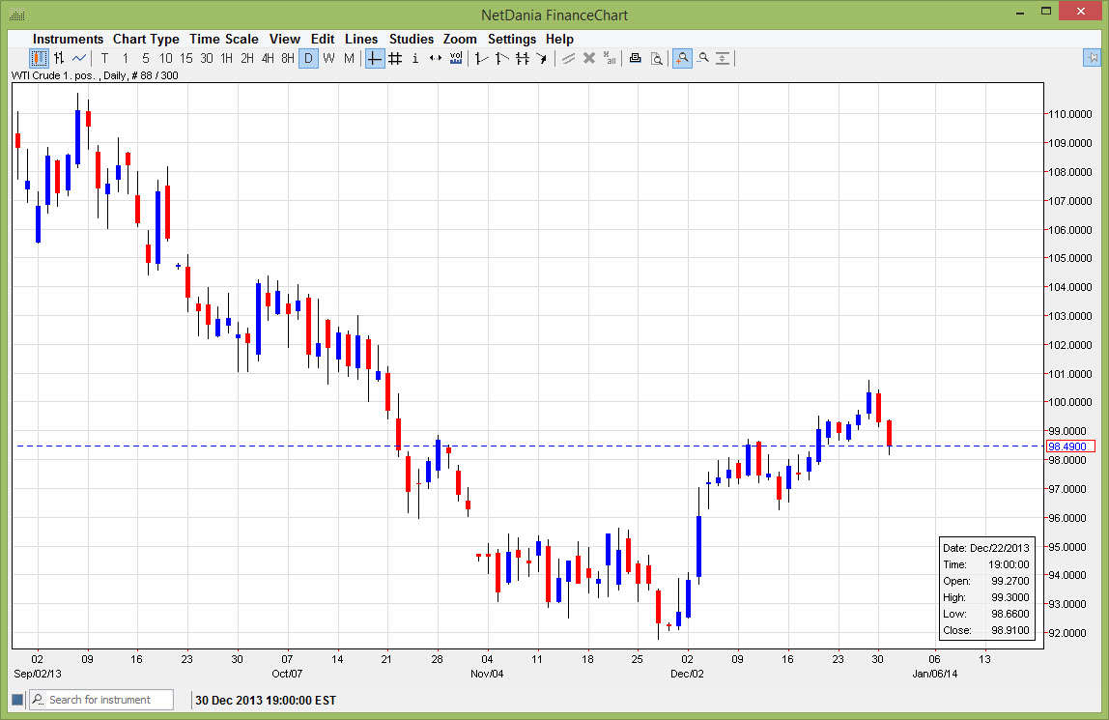The width and height of the screenshot is (1109, 720).
Task: Toggle the volume display icon
Action: [456, 59]
